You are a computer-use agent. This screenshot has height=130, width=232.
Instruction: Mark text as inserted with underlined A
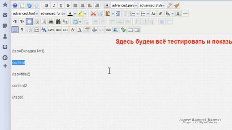click(x=80, y=30)
